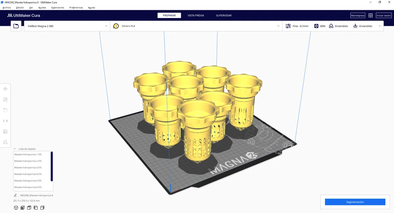
Task: Open the apps grid icon near Marketplace
Action: pyautogui.click(x=370, y=16)
